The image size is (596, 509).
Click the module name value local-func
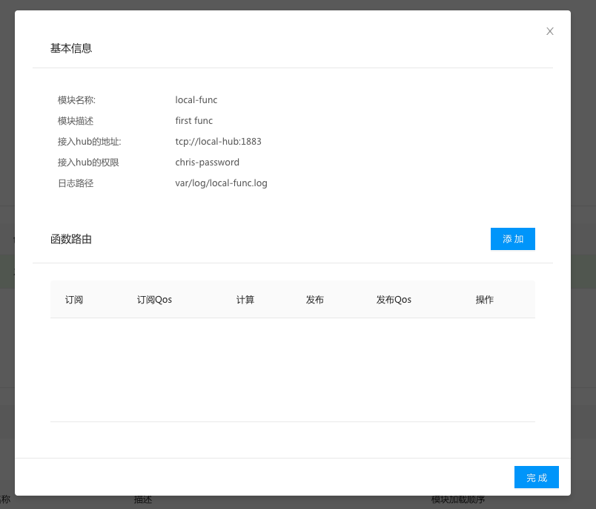196,100
